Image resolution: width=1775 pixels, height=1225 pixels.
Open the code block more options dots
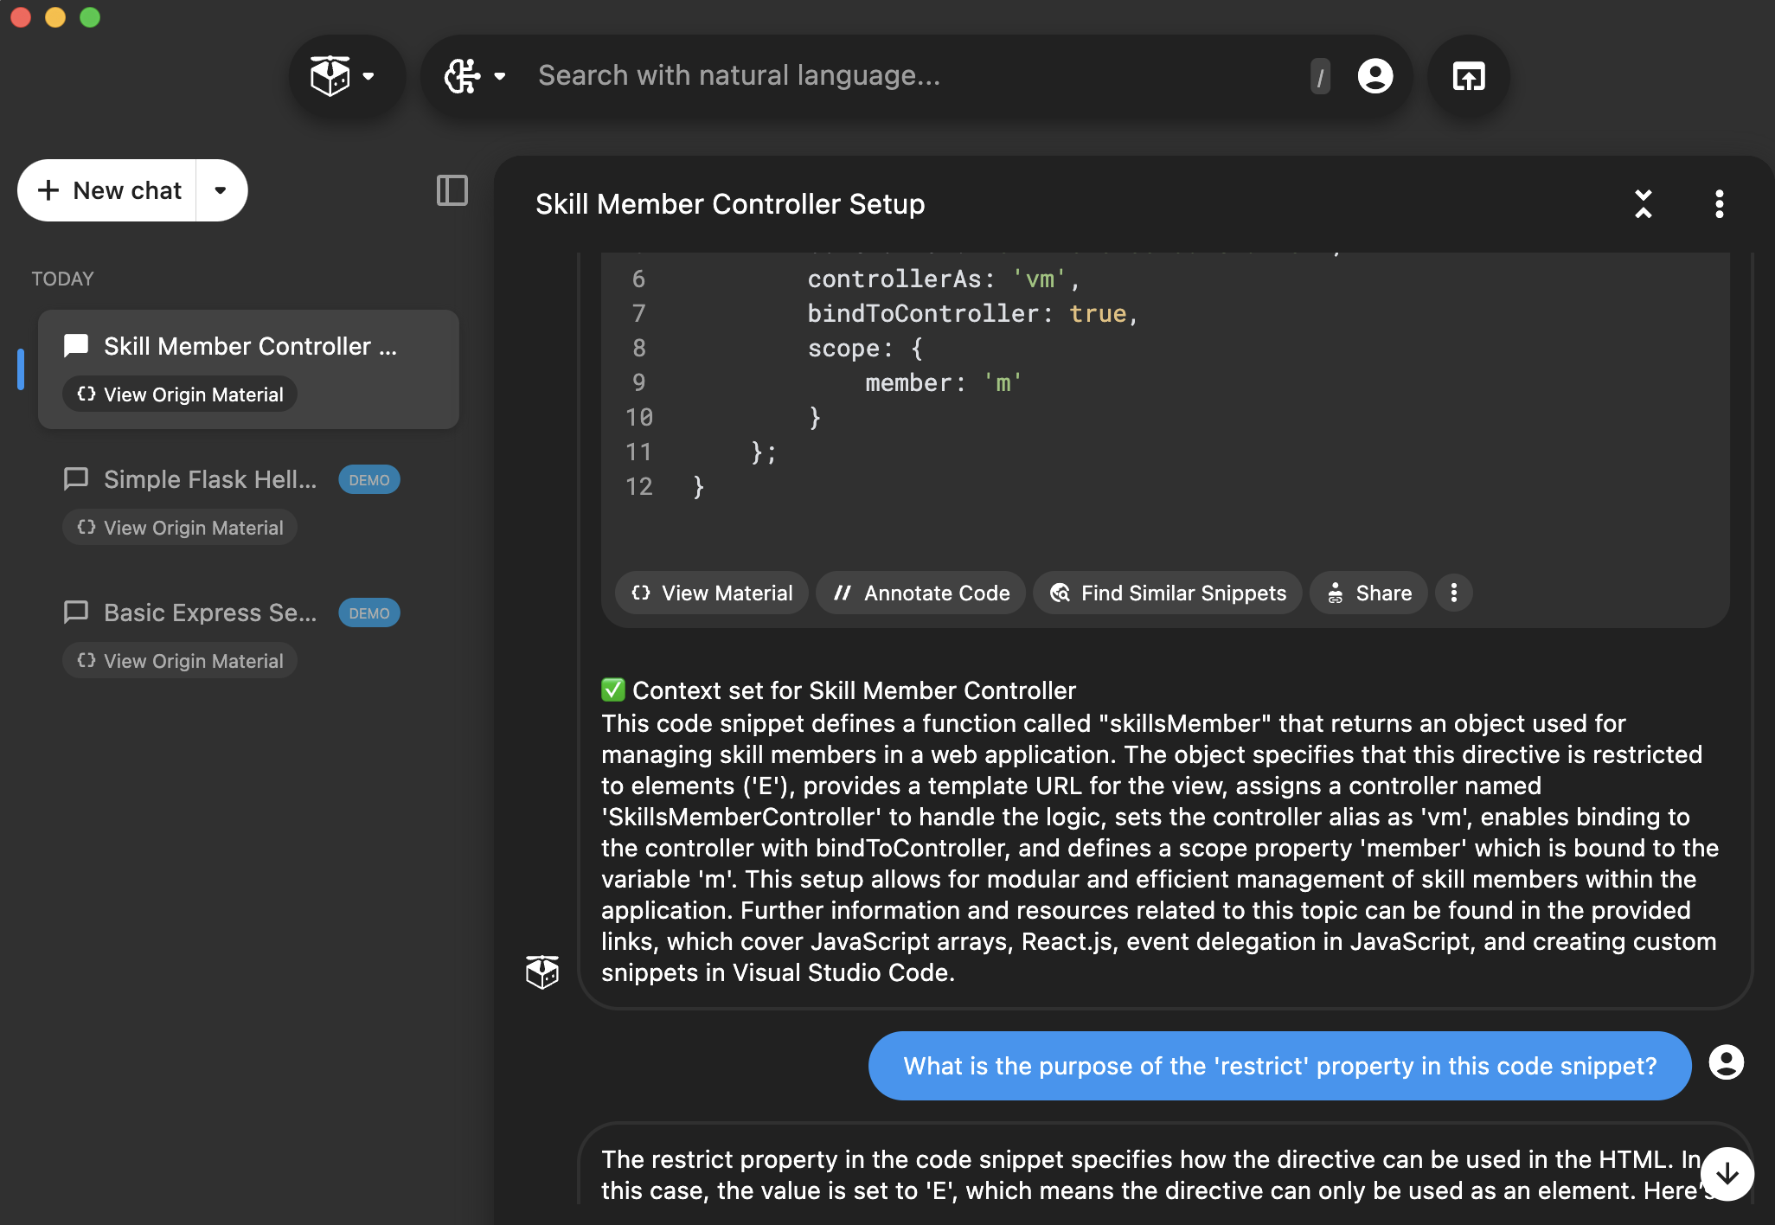pyautogui.click(x=1454, y=593)
